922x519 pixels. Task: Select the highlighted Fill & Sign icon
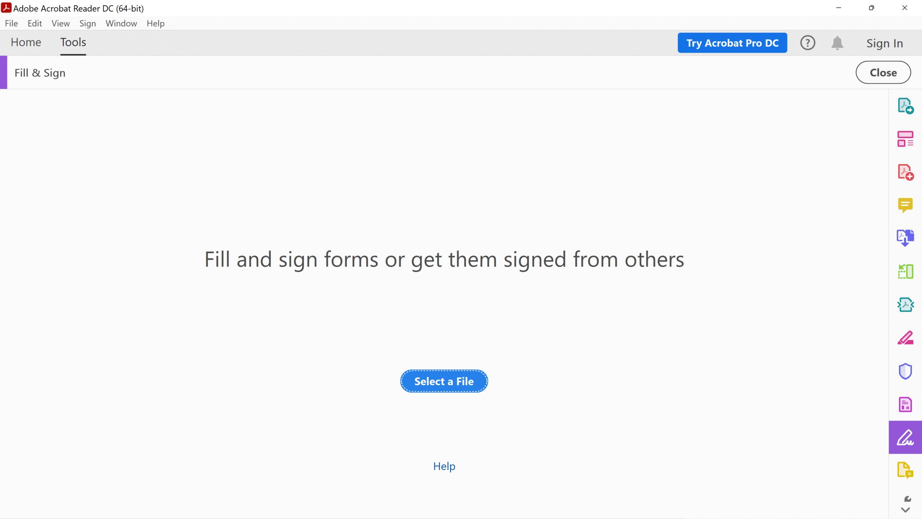(x=905, y=437)
